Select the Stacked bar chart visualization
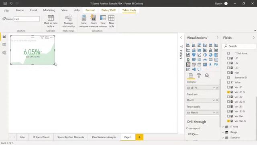The width and height of the screenshot is (257, 145). [x=188, y=45]
